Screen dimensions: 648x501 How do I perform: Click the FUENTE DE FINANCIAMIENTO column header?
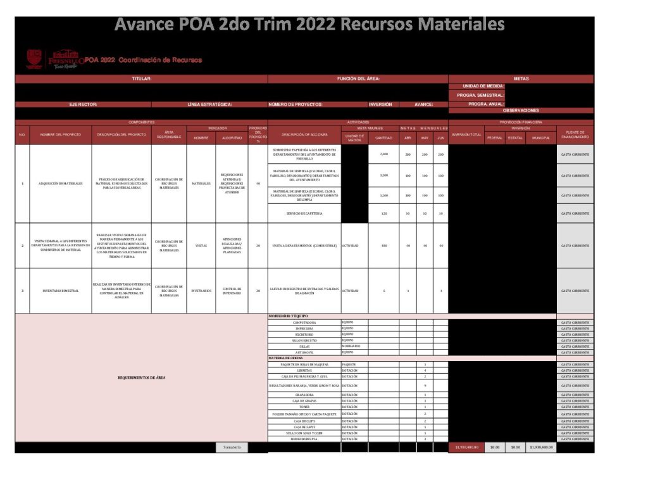[575, 134]
